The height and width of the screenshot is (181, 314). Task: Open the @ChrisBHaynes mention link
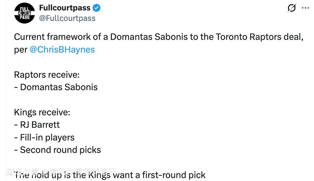pos(62,49)
